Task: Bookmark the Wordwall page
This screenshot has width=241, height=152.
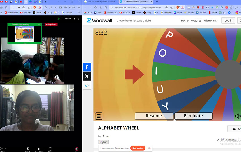Action: tap(106, 7)
